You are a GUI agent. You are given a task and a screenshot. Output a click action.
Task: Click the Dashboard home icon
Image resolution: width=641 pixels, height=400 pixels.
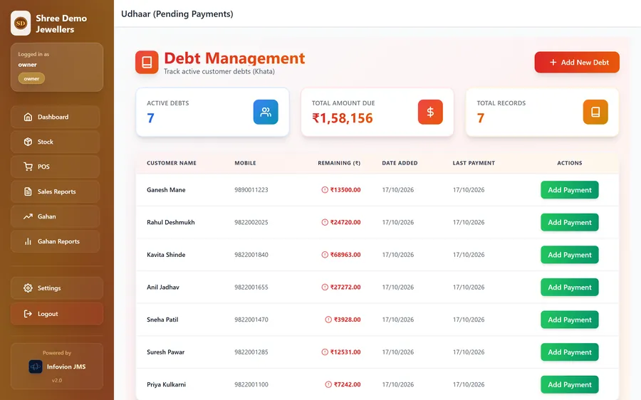pyautogui.click(x=28, y=117)
